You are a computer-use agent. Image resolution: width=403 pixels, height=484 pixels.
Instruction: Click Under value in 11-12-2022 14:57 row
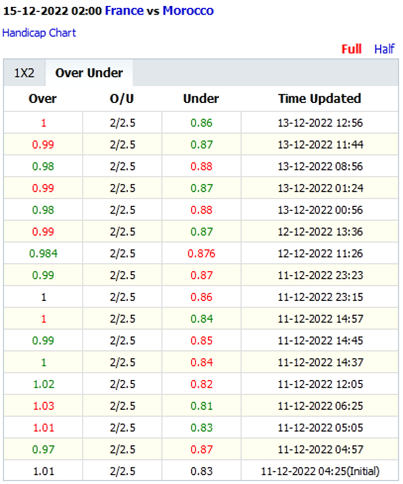(202, 319)
